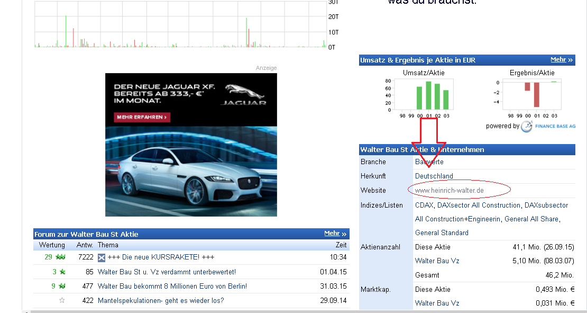This screenshot has height=313, width=587.
Task: Click the Ergebnis/Aktie bar chart
Action: 531,94
